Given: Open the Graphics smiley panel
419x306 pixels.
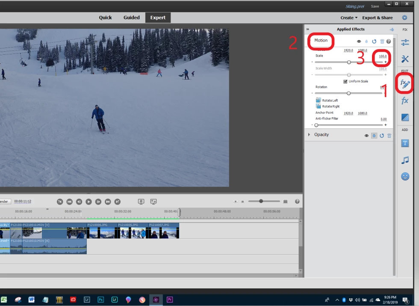Looking at the screenshot, I should [x=405, y=176].
